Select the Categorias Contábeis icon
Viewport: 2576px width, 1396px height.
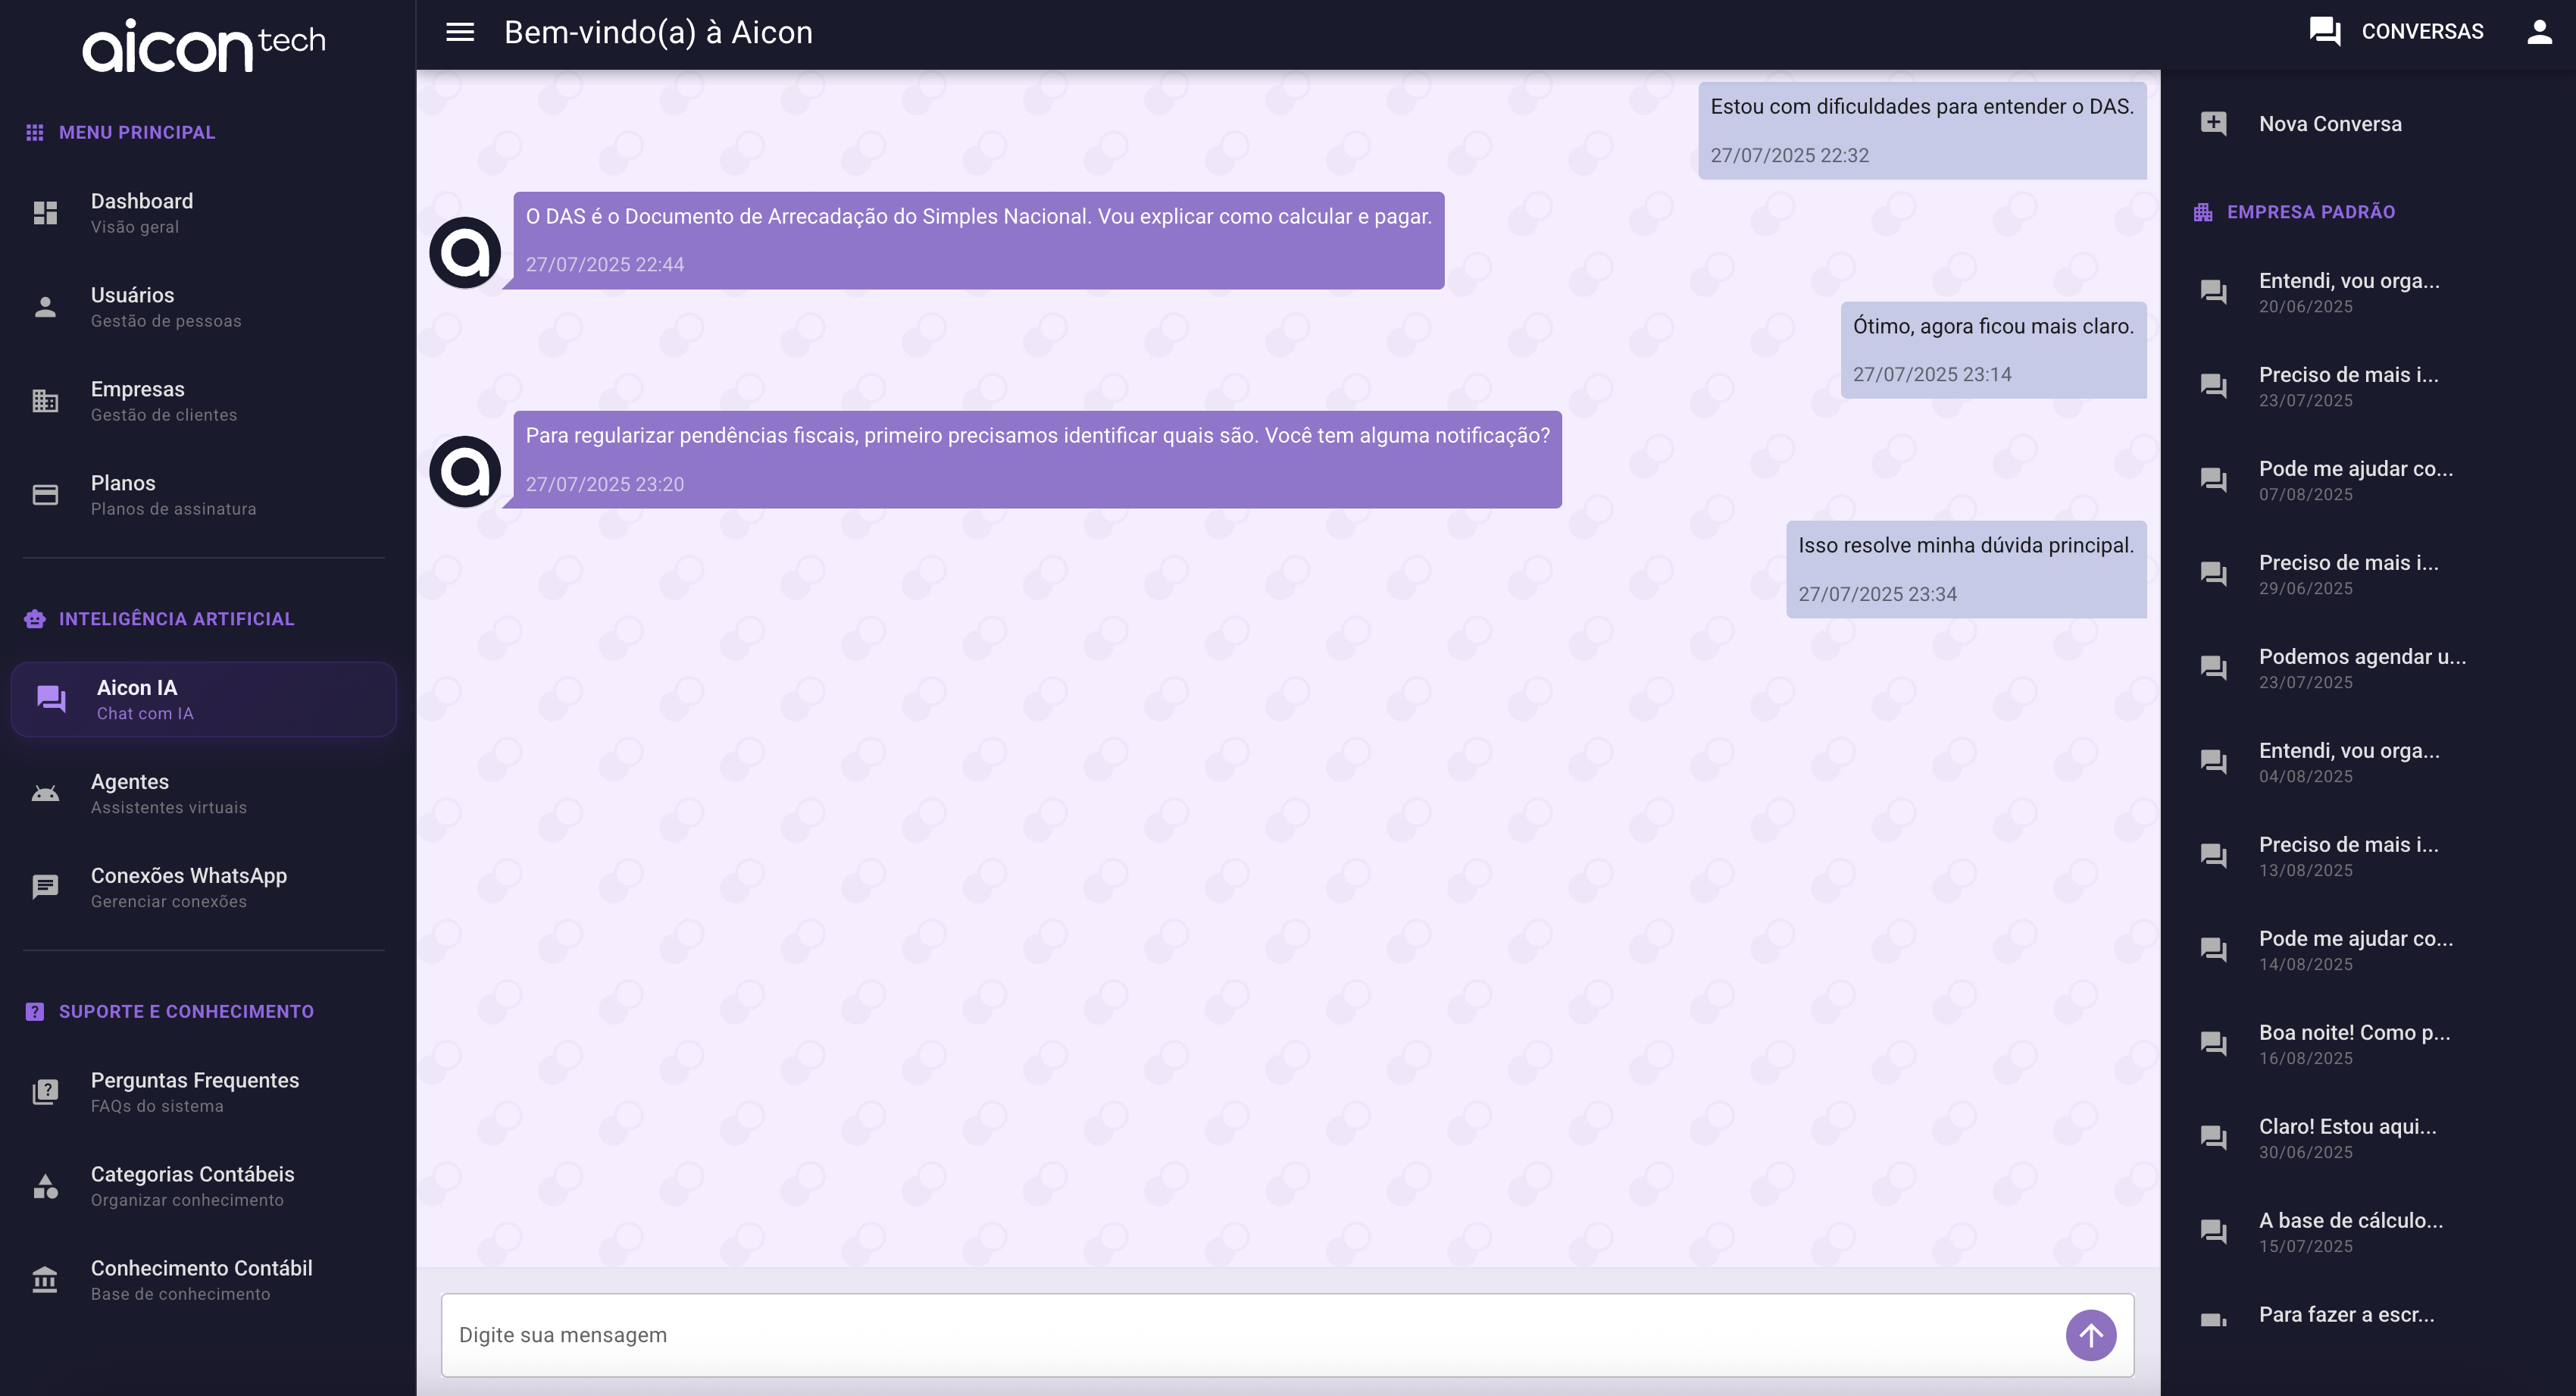coord(46,1186)
